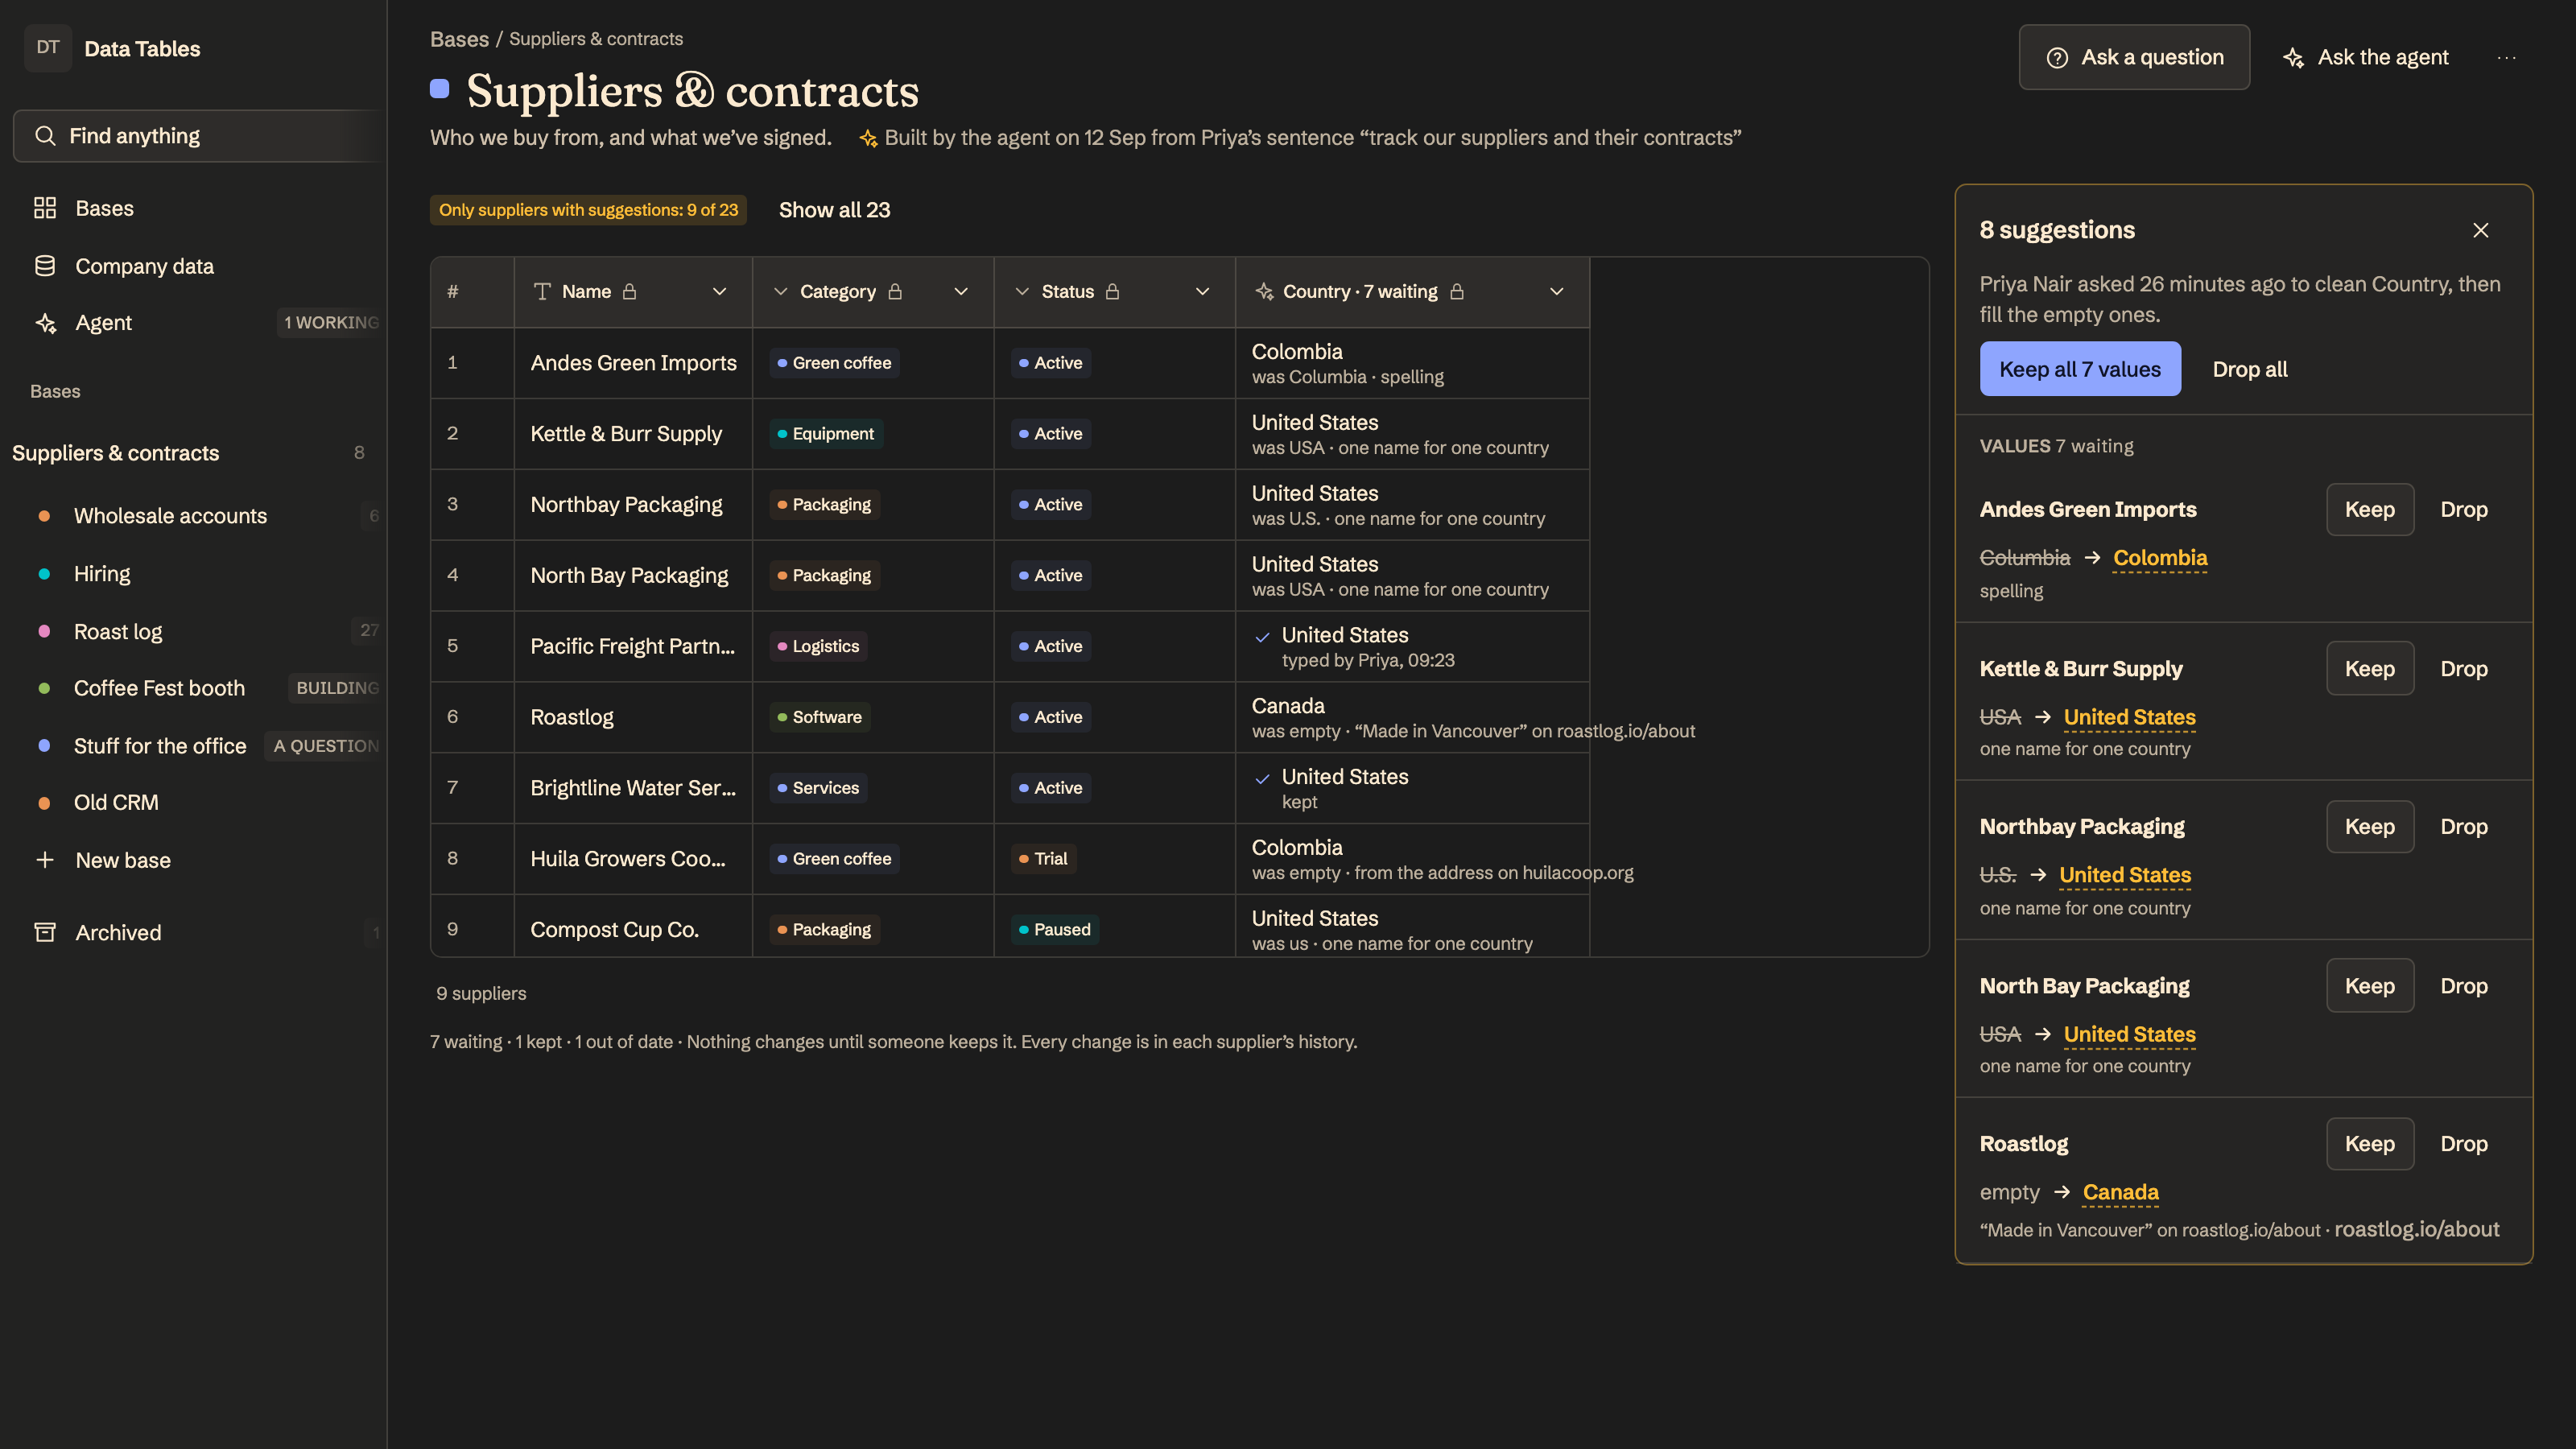The image size is (2576, 1449).
Task: Open the Company data database icon
Action: coord(45,266)
